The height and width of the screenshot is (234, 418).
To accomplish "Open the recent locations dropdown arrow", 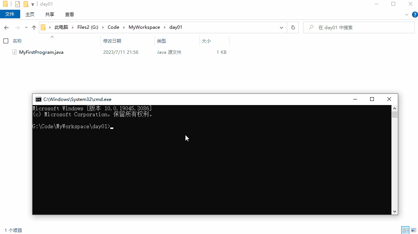I will 26,27.
